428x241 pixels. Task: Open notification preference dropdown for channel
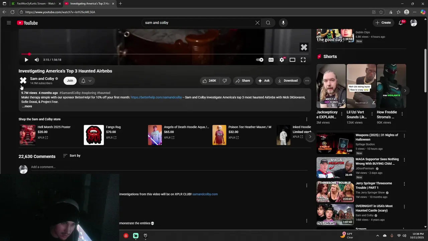(87, 81)
